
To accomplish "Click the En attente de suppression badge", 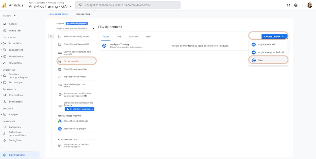I will pos(79,109).
